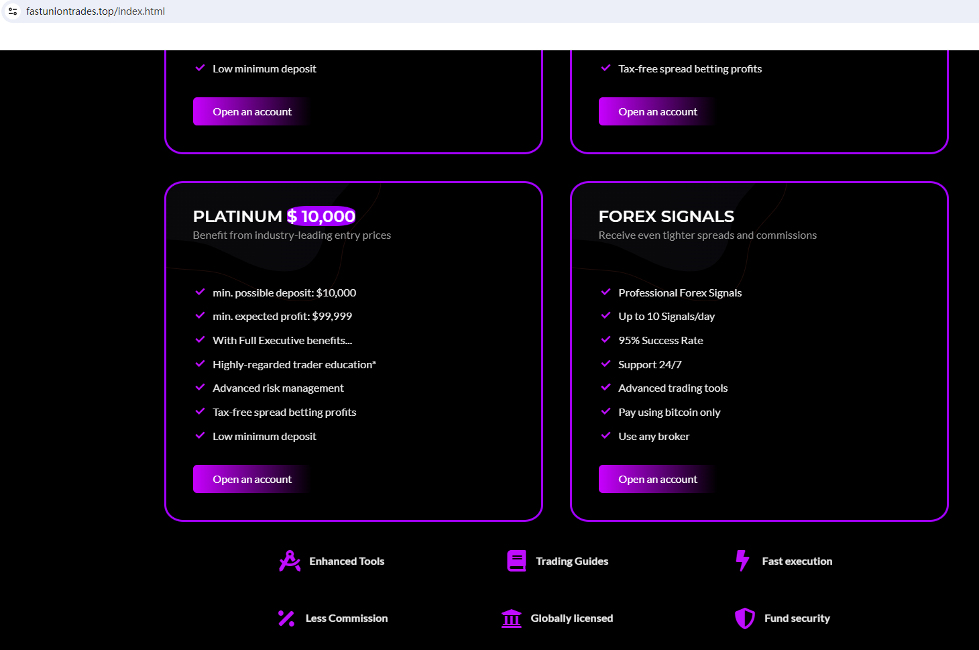Open an account under Forex Signals plan

pyautogui.click(x=658, y=479)
